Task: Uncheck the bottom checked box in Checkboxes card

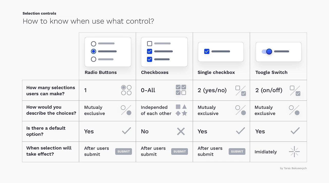Action: coord(150,59)
